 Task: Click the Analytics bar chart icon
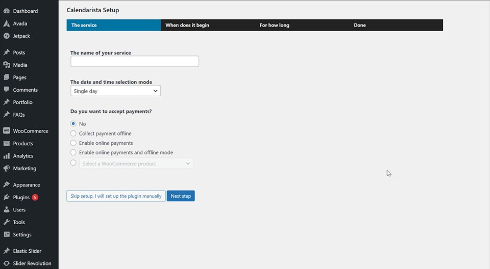point(7,156)
